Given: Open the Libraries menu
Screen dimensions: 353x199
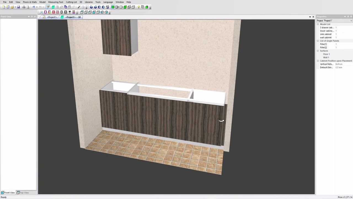Looking at the screenshot, I should pos(89,2).
